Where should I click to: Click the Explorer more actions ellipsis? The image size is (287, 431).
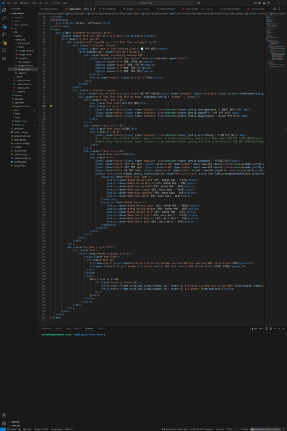(34, 9)
